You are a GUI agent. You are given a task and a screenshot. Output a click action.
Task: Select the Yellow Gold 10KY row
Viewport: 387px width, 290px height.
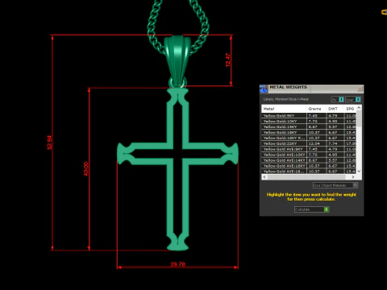coord(309,122)
